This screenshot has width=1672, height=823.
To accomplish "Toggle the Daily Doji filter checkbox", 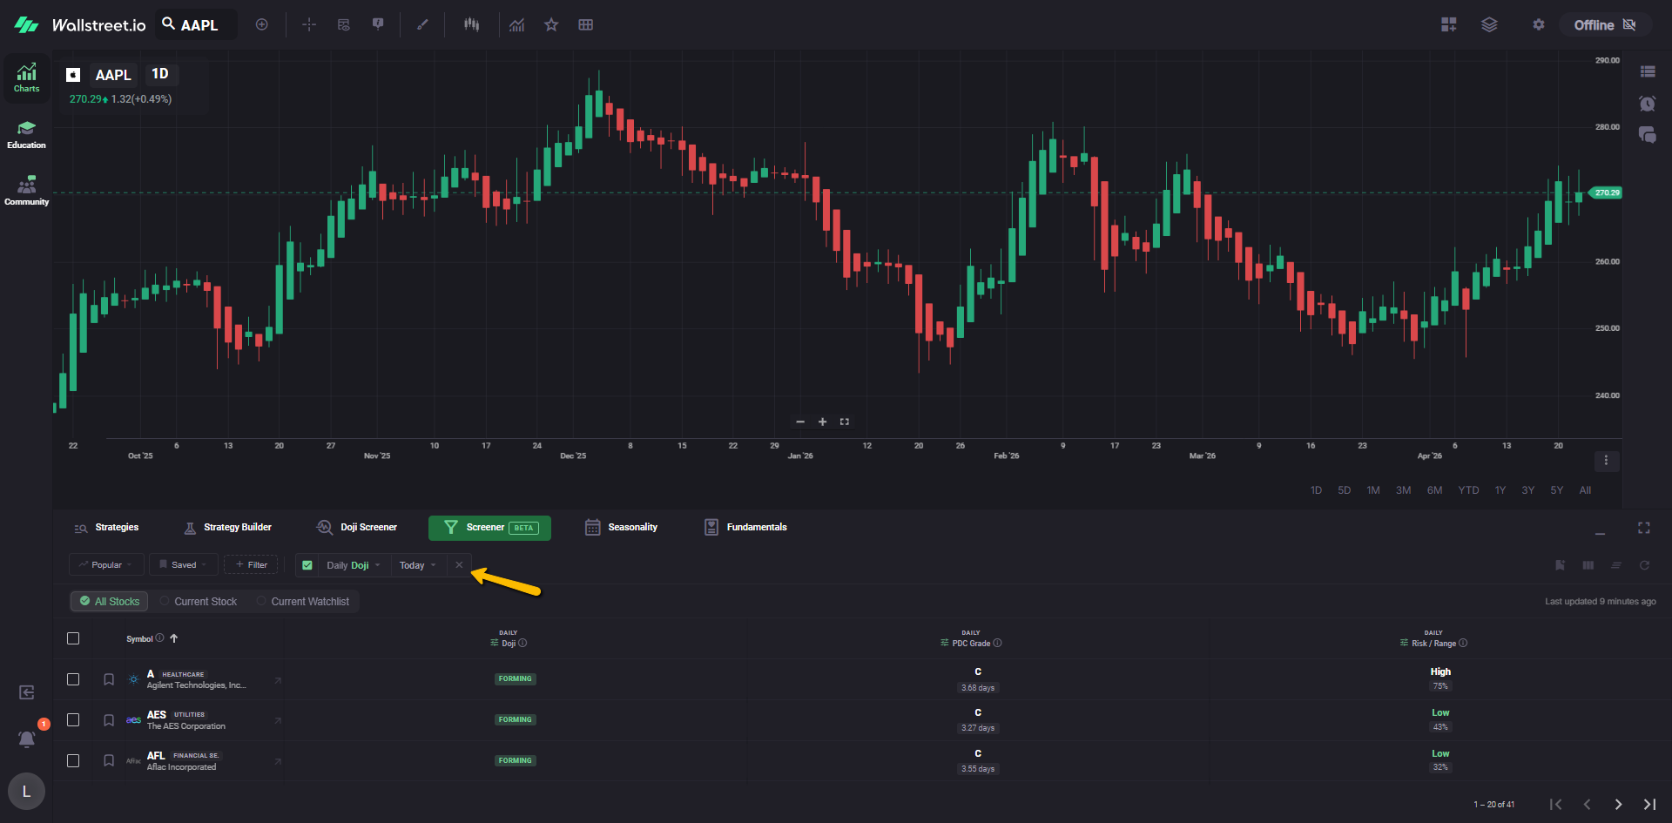I will point(307,565).
